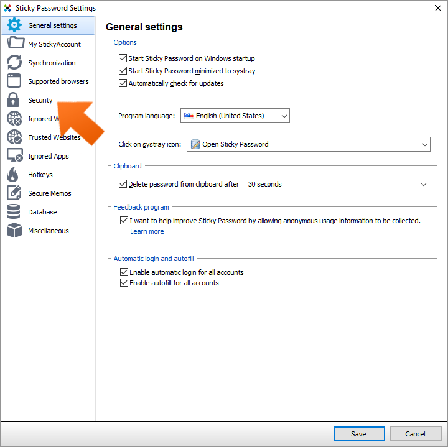Open the Learn more link
The height and width of the screenshot is (447, 448).
(147, 231)
